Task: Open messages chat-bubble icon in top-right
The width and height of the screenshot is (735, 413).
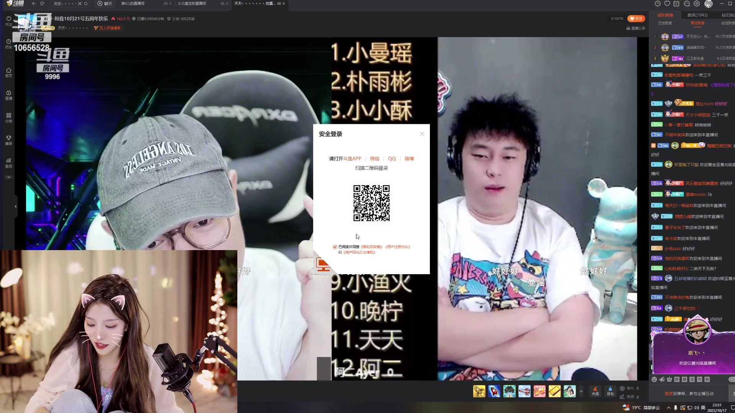Action: pyautogui.click(x=687, y=3)
